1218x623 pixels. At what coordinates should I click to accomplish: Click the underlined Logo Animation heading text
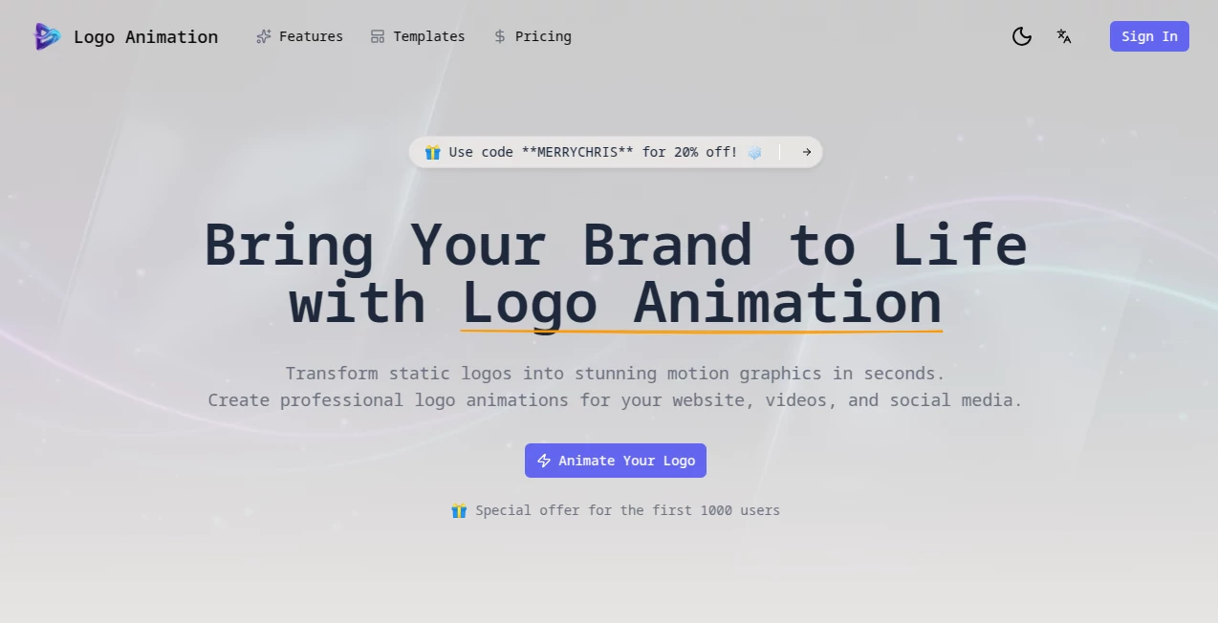701,303
